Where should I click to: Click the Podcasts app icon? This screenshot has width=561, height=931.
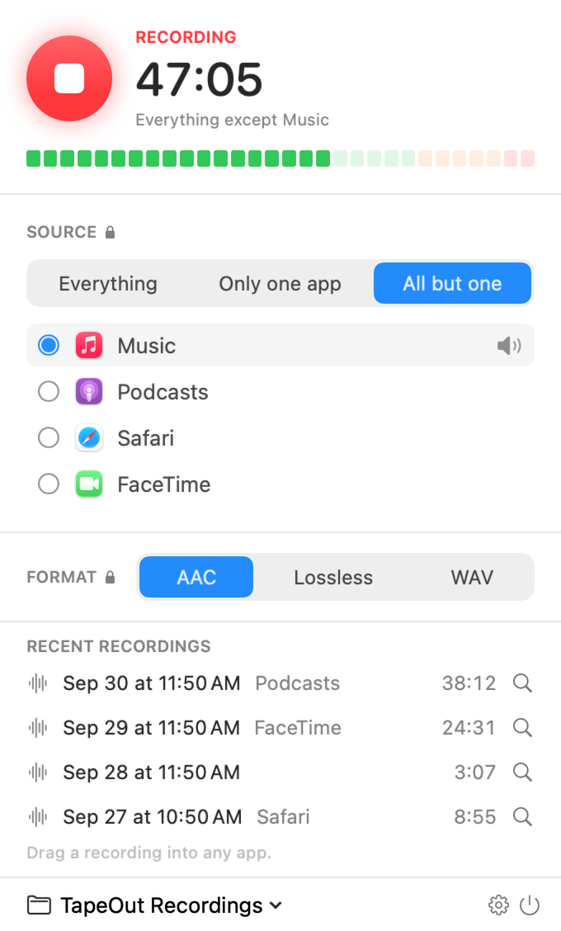pos(89,392)
